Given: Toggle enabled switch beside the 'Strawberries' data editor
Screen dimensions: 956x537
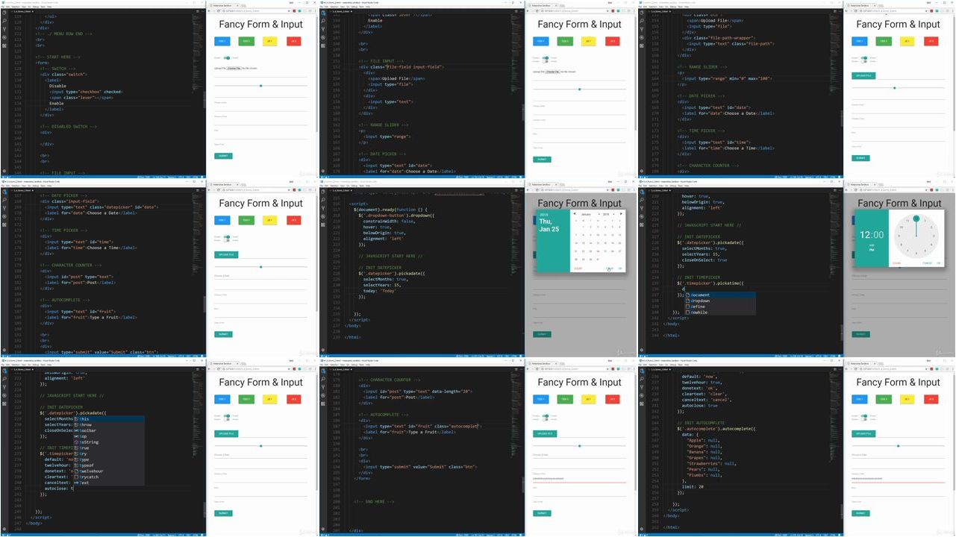Looking at the screenshot, I should coord(864,416).
